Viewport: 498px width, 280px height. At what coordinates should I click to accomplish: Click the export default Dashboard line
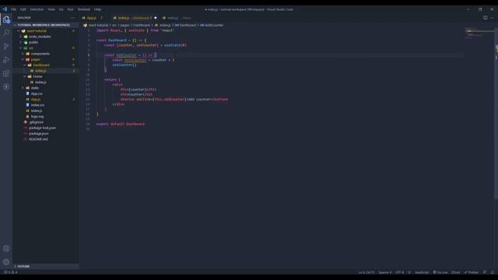121,124
